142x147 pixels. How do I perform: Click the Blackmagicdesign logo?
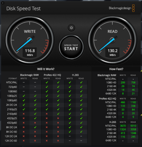pos(122,8)
